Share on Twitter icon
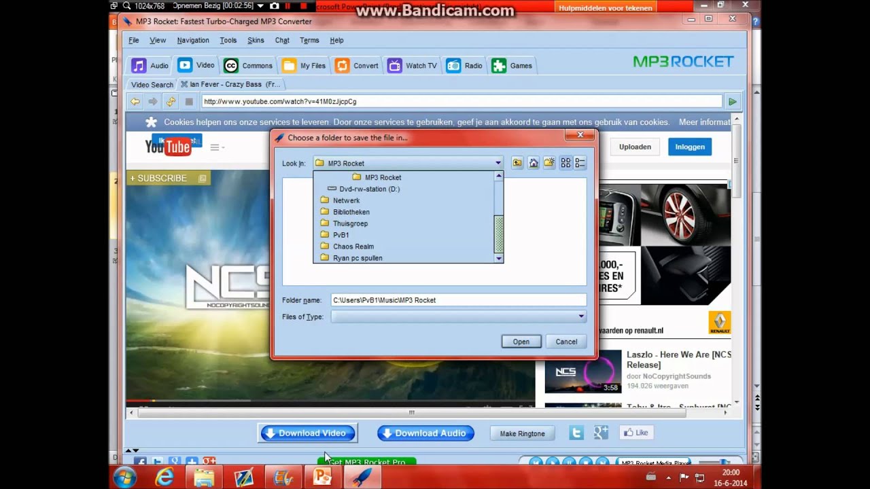The height and width of the screenshot is (489, 870). coord(576,433)
